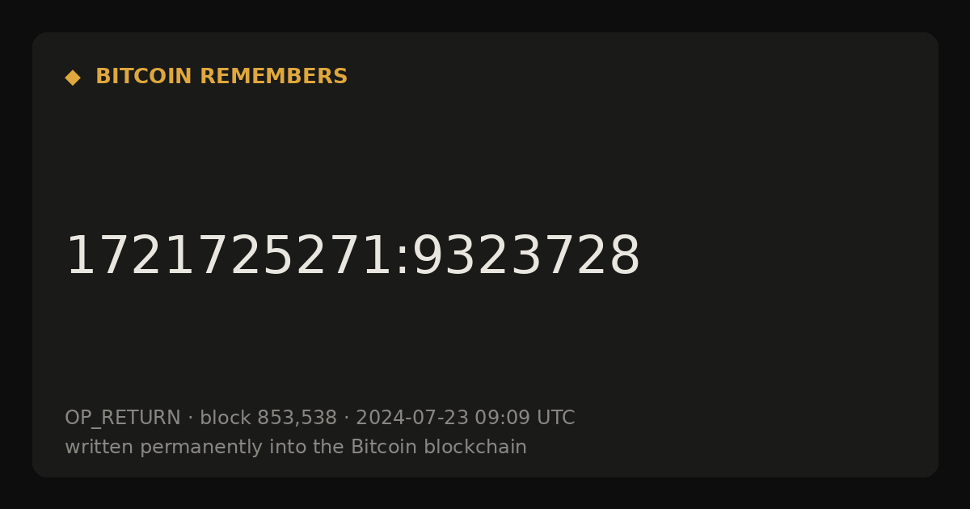This screenshot has width=970, height=509.
Task: Click the black border outside the card
Action: (x=485, y=15)
